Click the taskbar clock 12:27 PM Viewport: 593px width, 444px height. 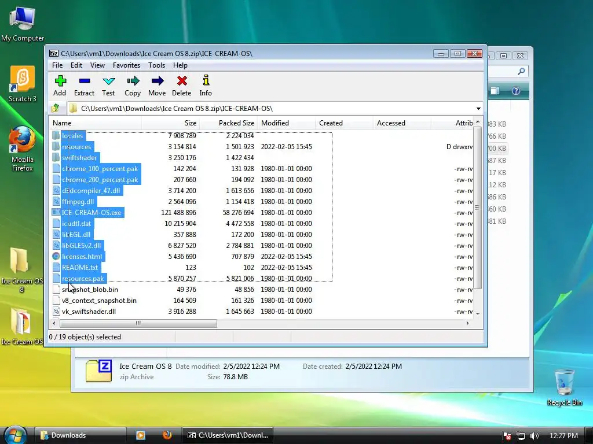(563, 436)
